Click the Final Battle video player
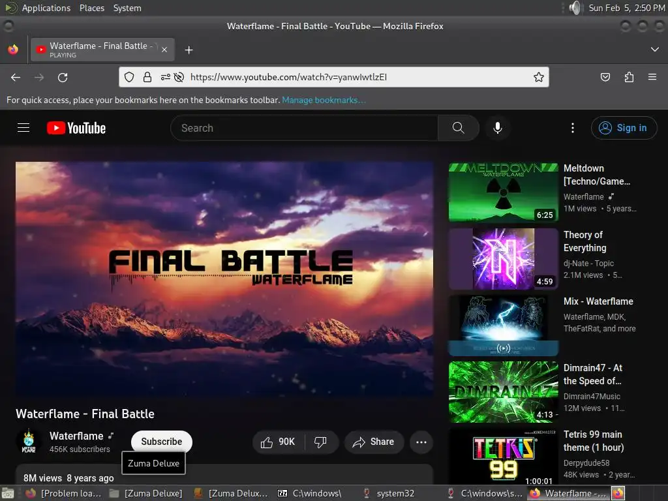 [224, 279]
